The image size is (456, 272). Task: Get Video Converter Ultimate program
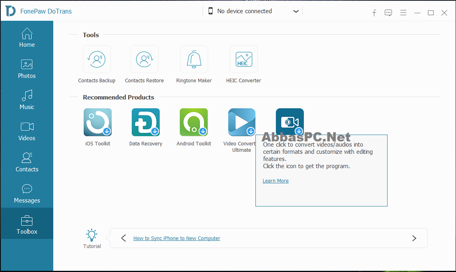coord(242,122)
